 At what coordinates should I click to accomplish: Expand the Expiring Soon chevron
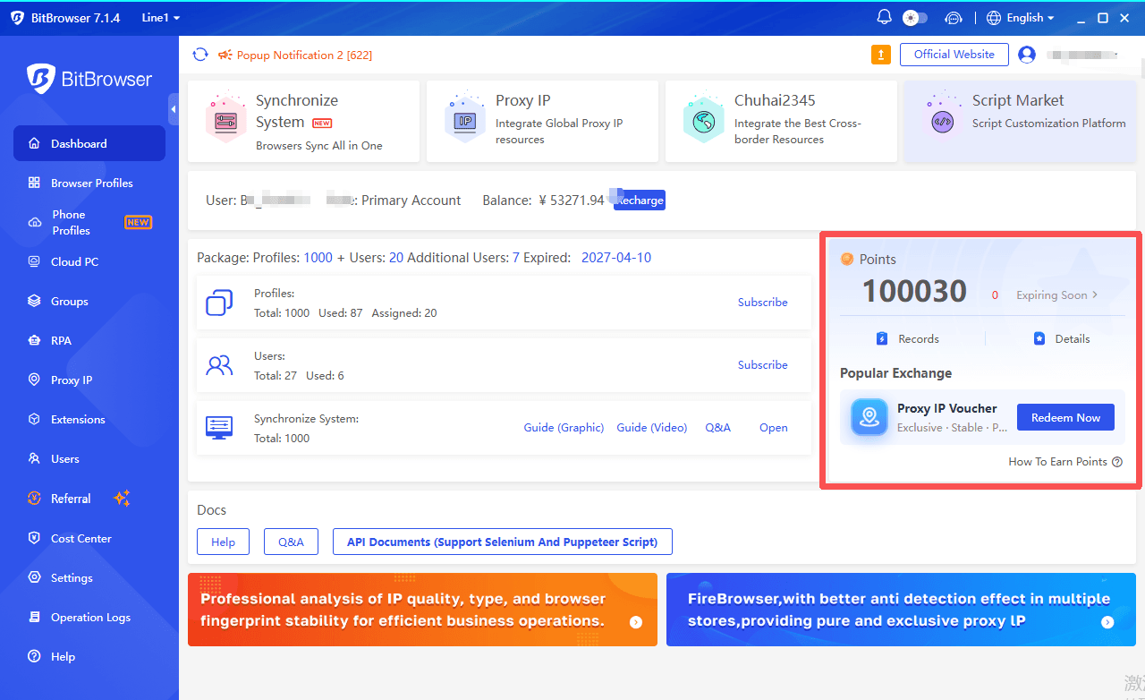point(1095,295)
